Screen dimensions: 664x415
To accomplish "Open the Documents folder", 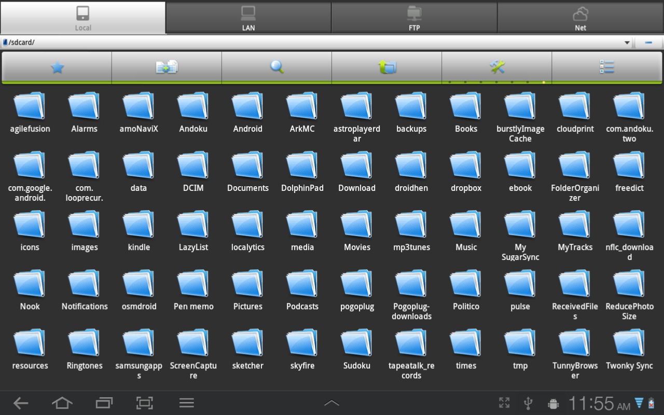I will (248, 171).
